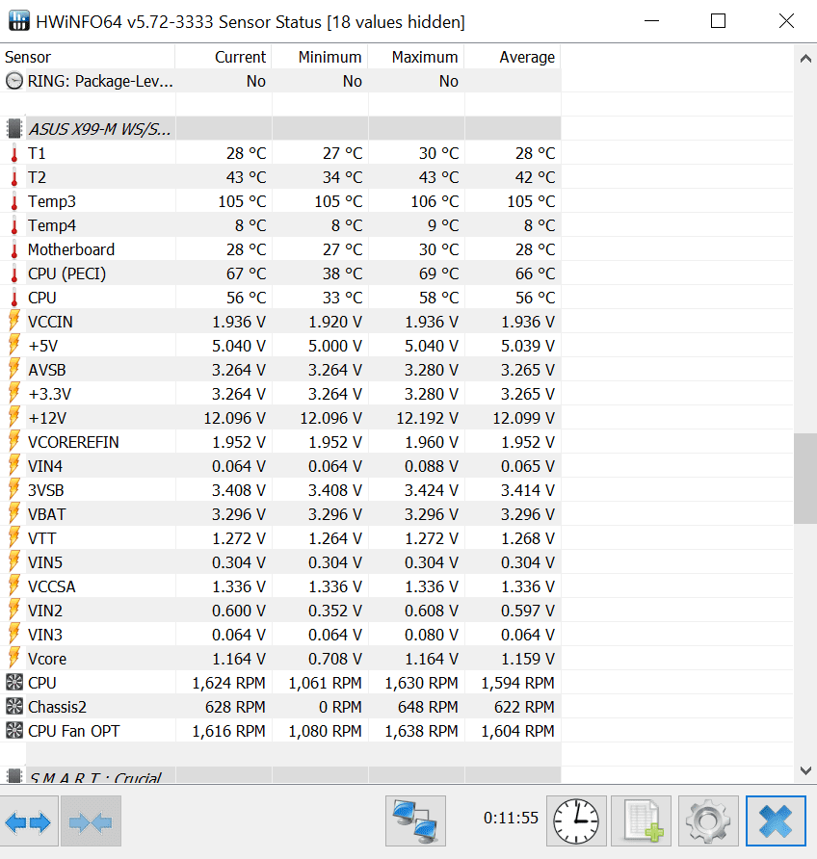Select the 3VSB sensor label

[x=46, y=490]
